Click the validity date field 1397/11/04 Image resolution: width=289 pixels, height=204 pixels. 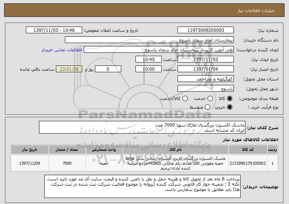[206, 69]
